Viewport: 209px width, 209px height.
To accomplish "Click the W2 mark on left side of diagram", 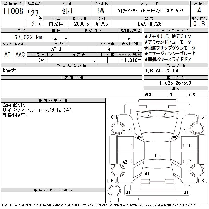I will (x=139, y=138).
